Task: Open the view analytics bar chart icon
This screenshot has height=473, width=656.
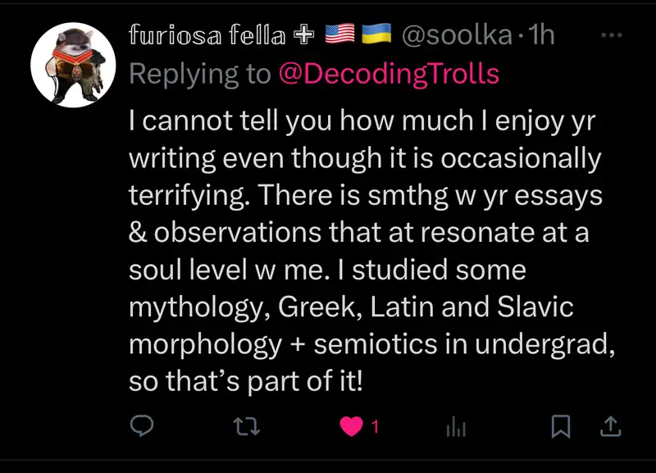Action: 455,426
